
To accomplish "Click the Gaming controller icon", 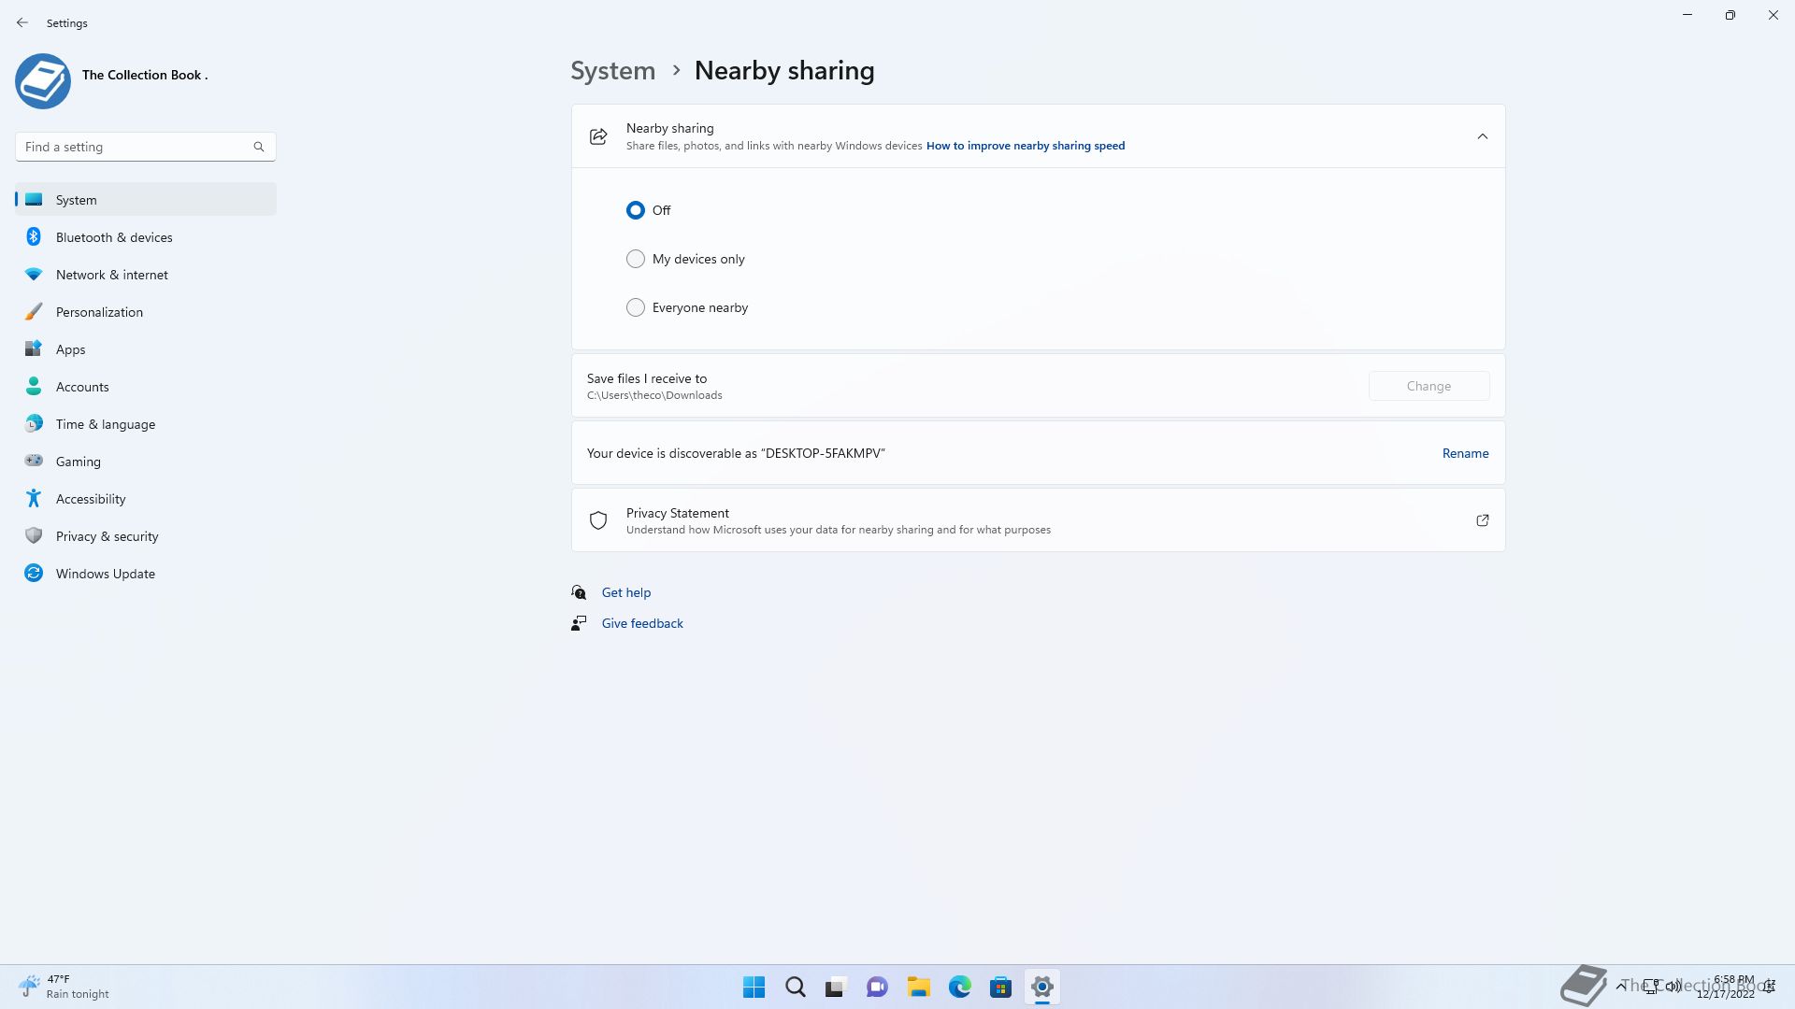I will tap(34, 461).
